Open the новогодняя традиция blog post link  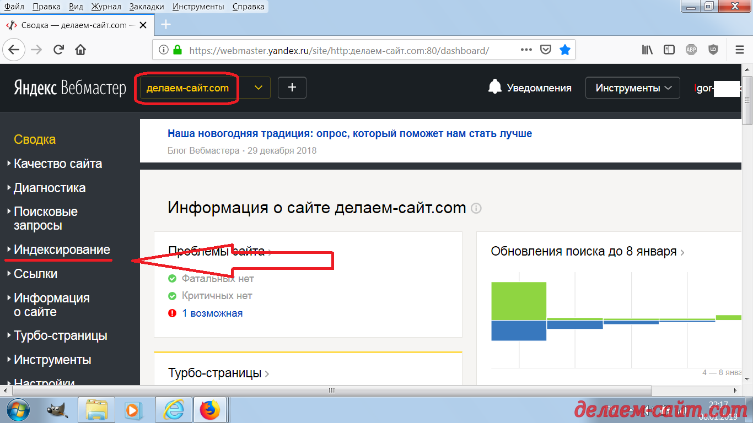349,133
